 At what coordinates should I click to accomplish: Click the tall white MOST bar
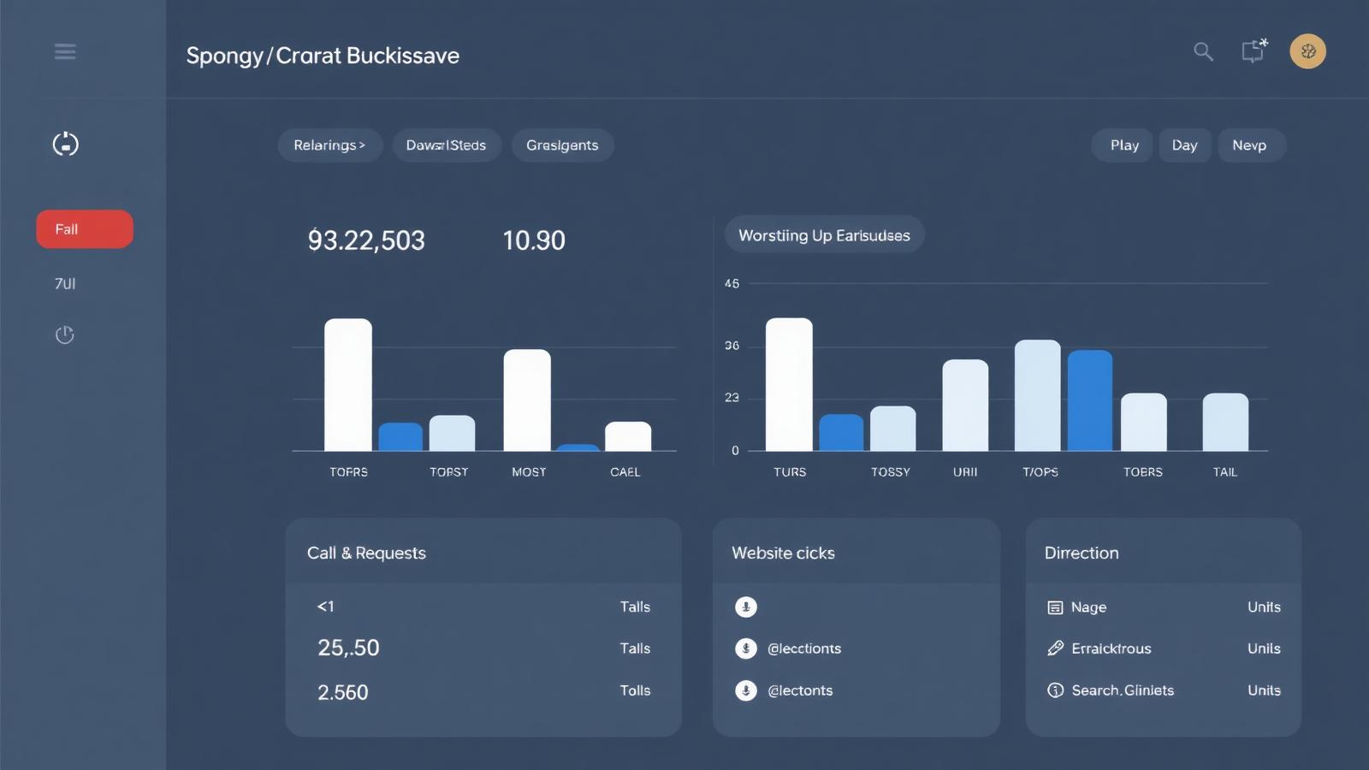[x=527, y=400]
